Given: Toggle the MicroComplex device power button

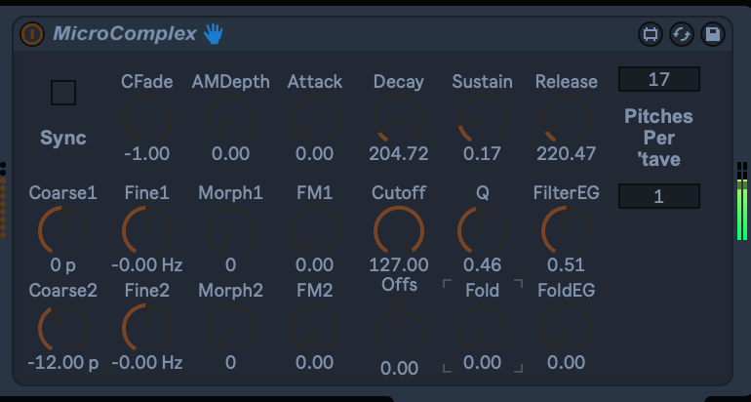Looking at the screenshot, I should point(32,34).
